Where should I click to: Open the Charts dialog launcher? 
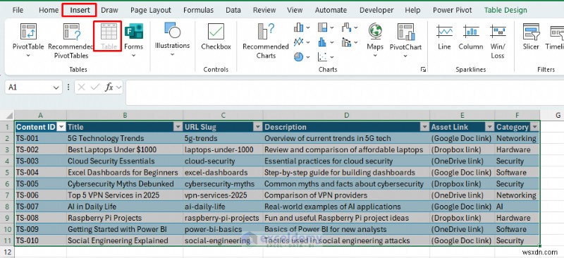[423, 70]
